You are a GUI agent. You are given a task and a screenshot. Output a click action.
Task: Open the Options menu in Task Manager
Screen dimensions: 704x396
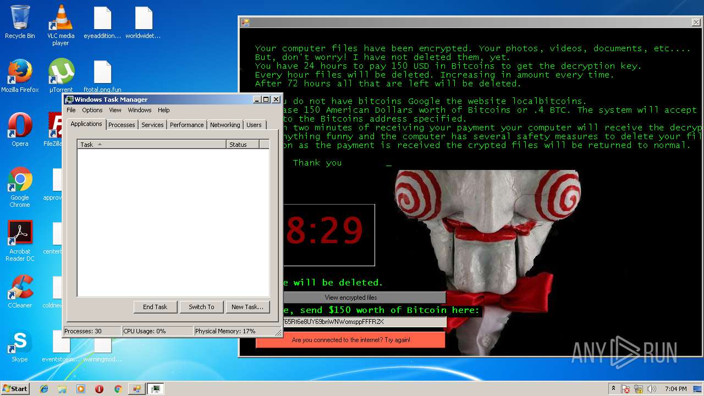(x=92, y=110)
